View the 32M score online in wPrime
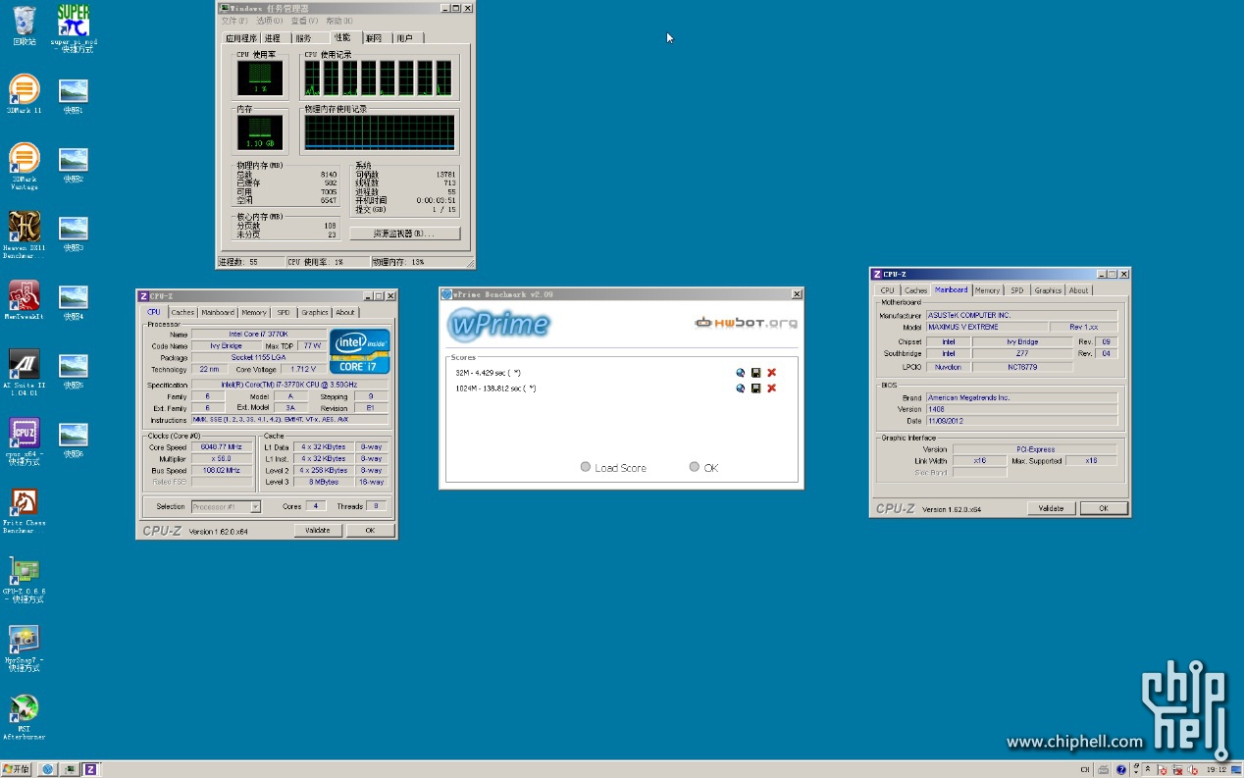Screen dimensions: 1244x778 (741, 373)
